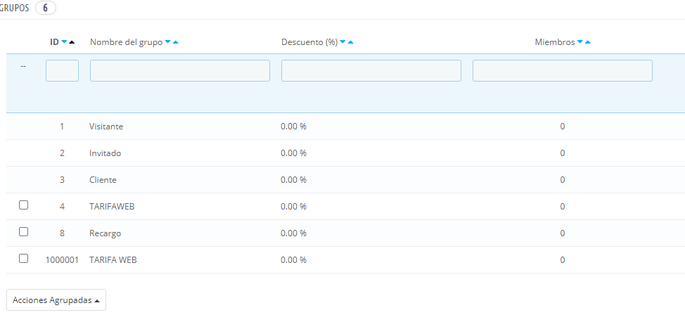Sort Miembros descending arrow
The height and width of the screenshot is (322, 685).
coord(580,42)
